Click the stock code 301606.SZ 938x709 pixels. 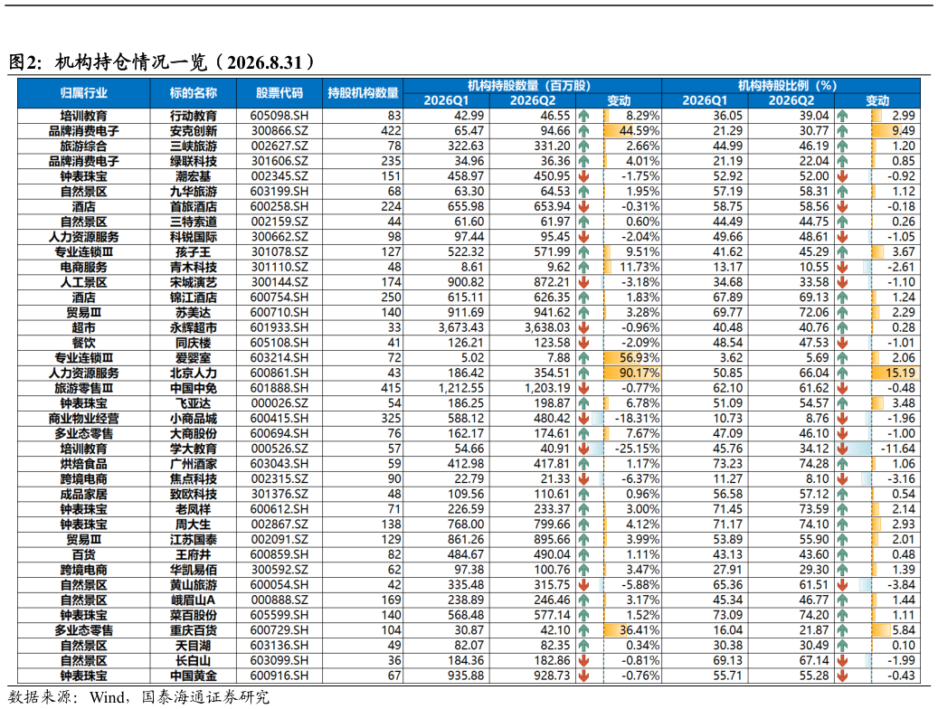pos(280,161)
